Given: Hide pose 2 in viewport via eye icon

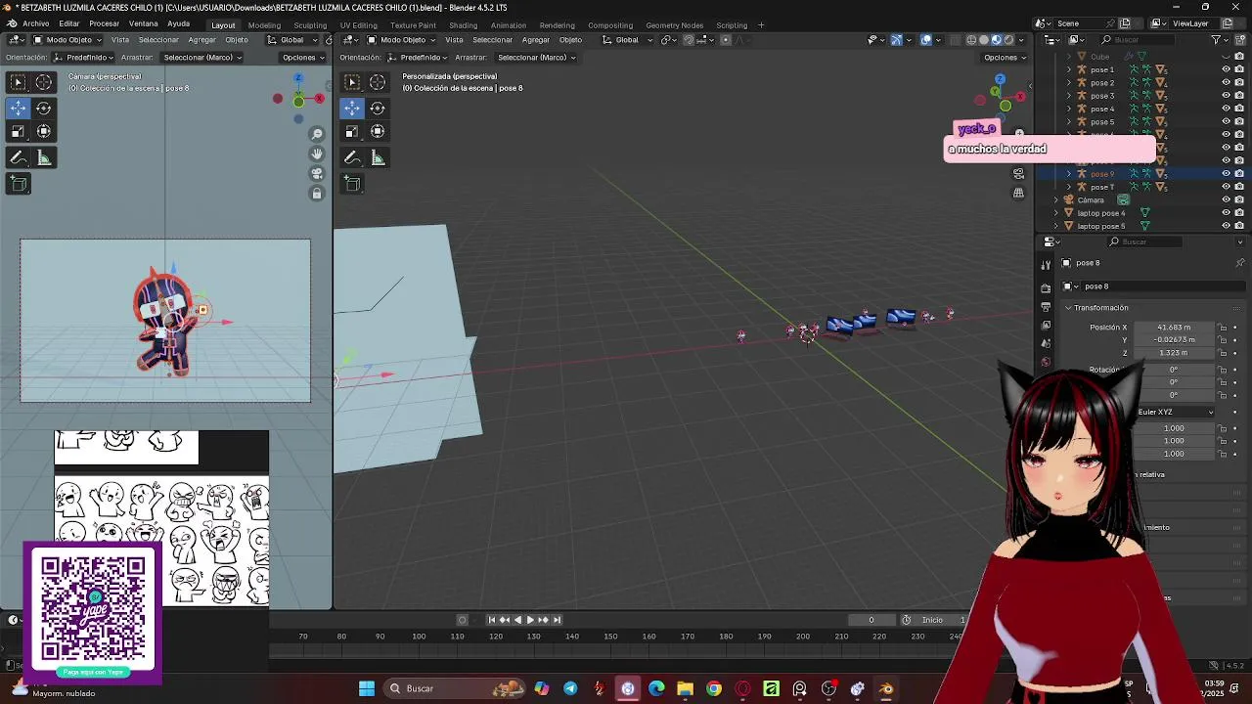Looking at the screenshot, I should click(1226, 83).
